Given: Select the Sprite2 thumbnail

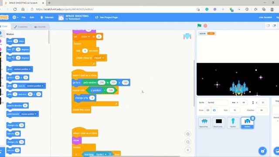Looking at the screenshot, I should [247, 123].
